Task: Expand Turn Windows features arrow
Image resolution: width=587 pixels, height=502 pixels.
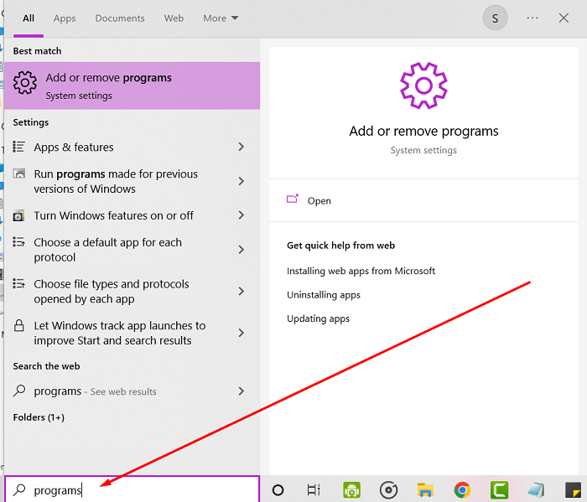Action: [242, 215]
